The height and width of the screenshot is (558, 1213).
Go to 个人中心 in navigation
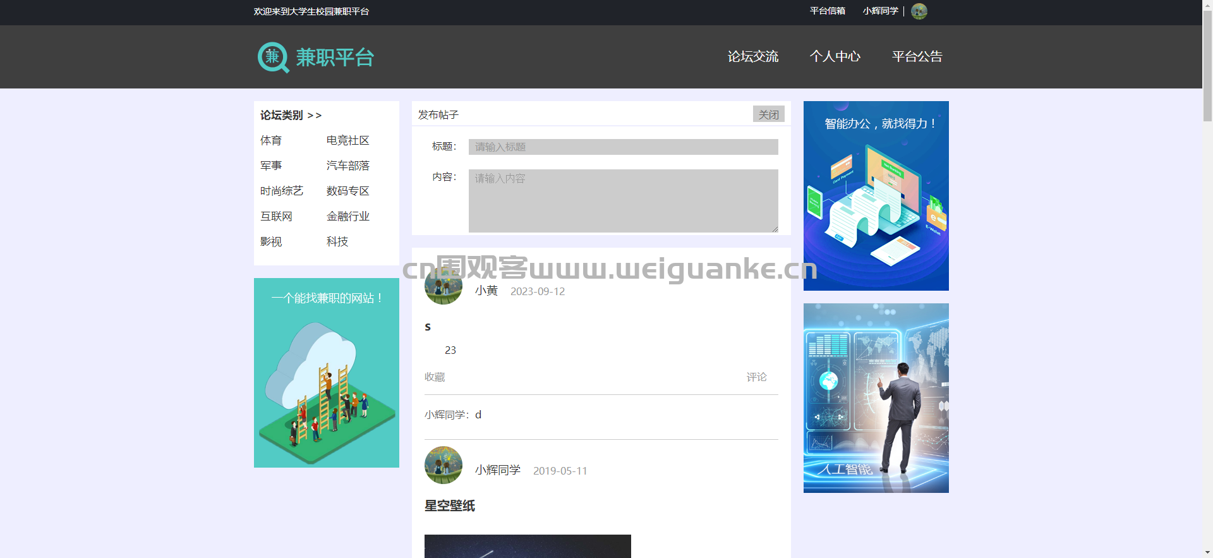point(835,56)
